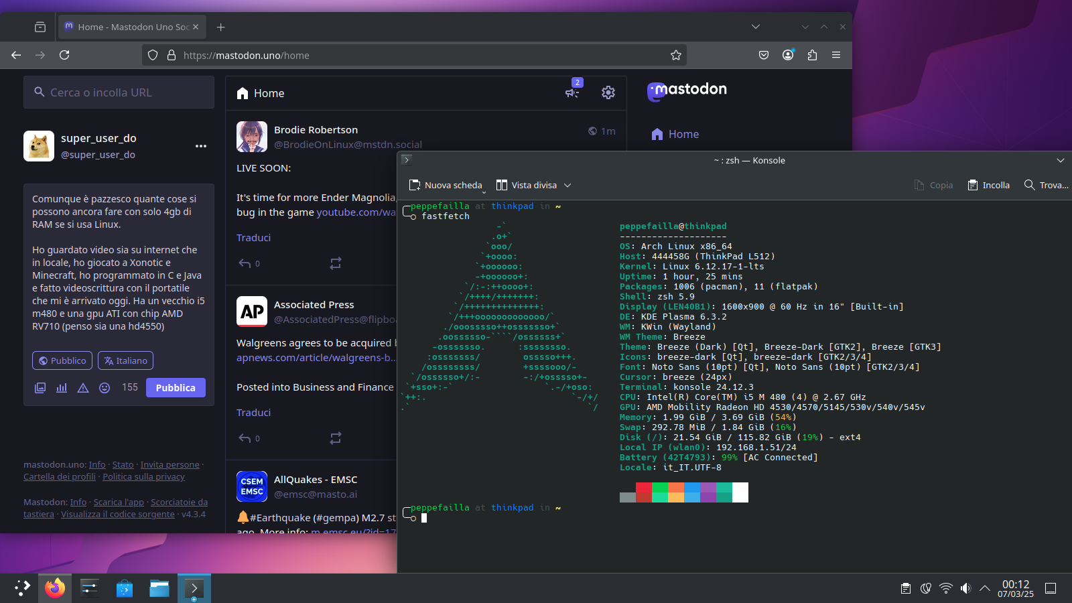This screenshot has width=1072, height=603.
Task: Boost the Associated Press post
Action: pos(336,438)
